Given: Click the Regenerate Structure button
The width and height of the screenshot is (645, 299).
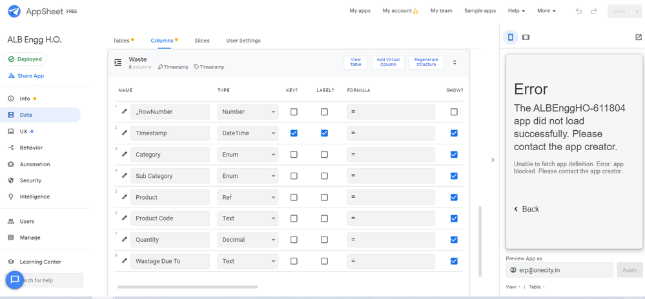Looking at the screenshot, I should pos(426,63).
